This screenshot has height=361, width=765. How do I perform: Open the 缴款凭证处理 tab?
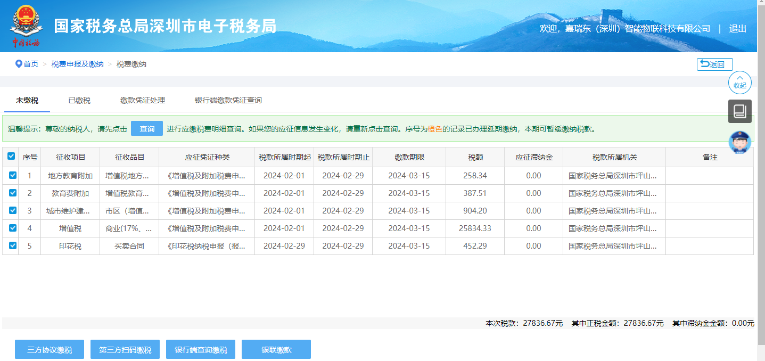tap(143, 100)
